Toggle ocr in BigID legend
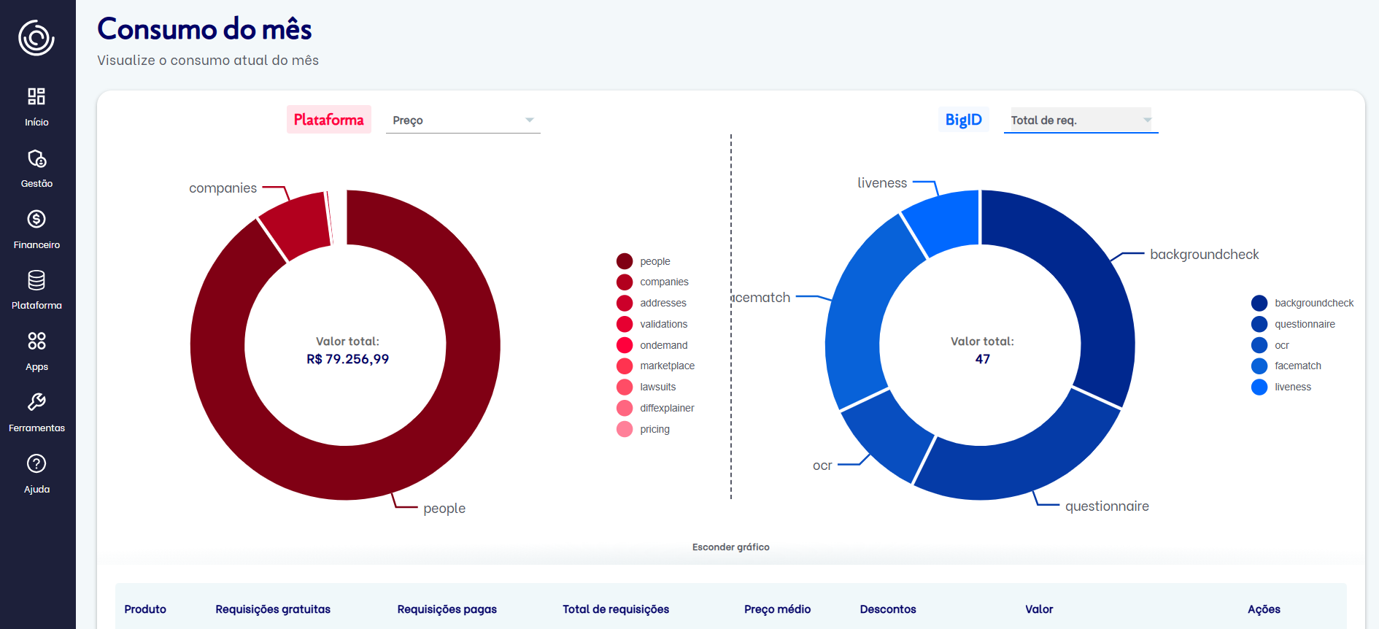Screen dimensions: 1379x629 (x=1270, y=345)
